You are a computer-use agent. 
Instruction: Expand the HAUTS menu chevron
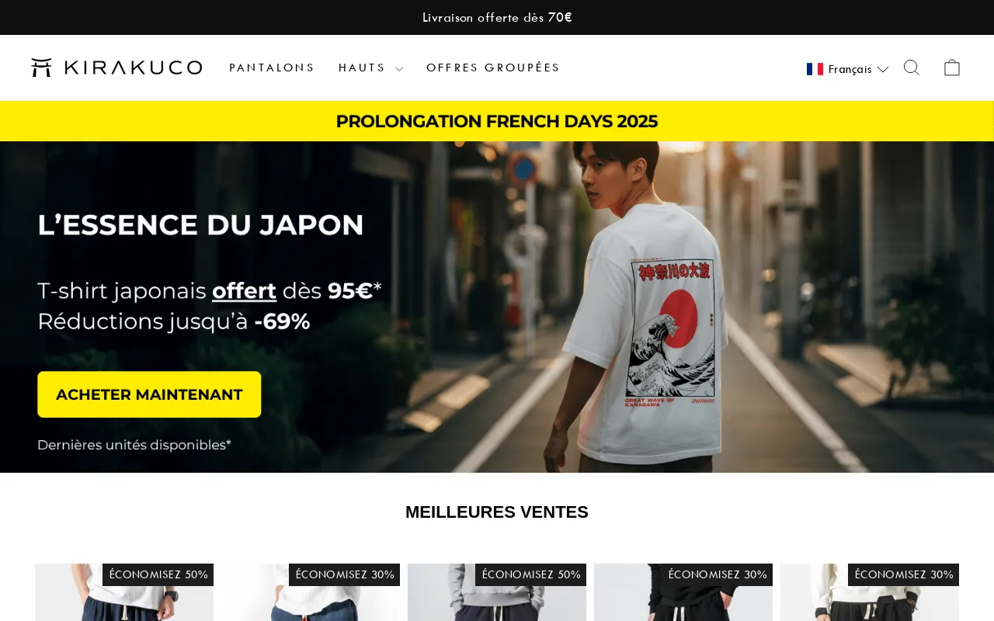[x=399, y=69]
